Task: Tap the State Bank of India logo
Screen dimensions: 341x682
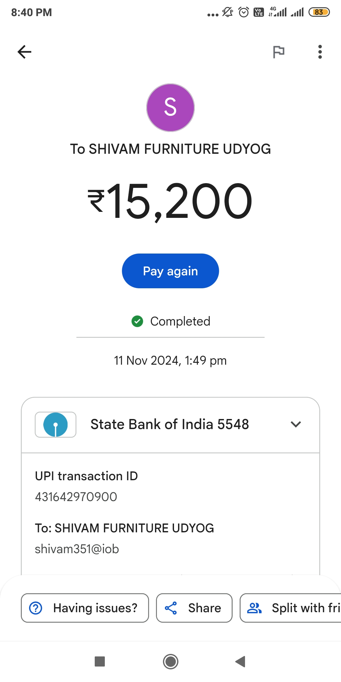Action: coord(56,425)
